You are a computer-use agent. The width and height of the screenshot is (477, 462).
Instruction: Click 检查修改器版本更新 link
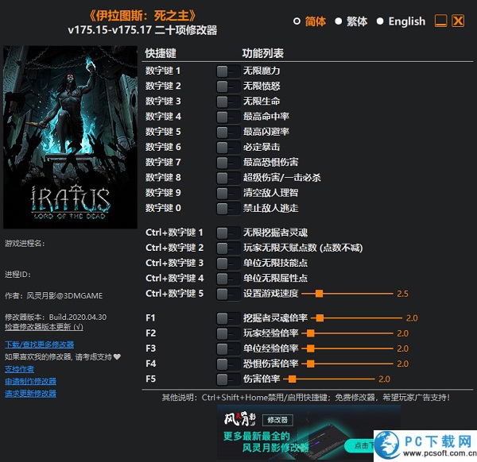(44, 327)
